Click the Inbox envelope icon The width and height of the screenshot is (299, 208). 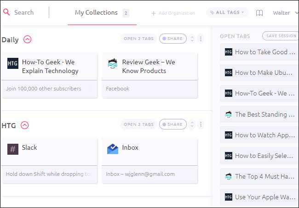point(113,149)
